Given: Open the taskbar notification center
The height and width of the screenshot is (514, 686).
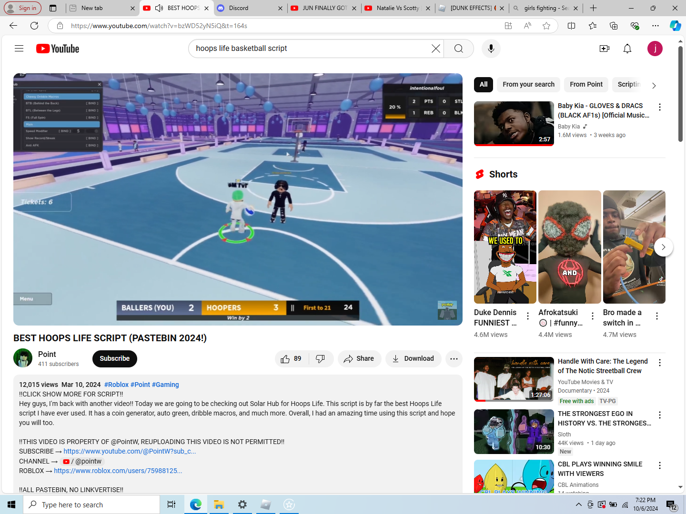Looking at the screenshot, I should 672,505.
